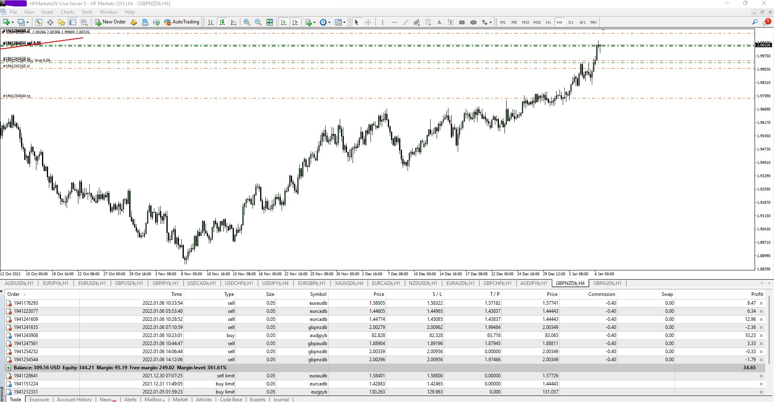
Task: Expand the New Chart dropdown arrow
Action: click(13, 23)
